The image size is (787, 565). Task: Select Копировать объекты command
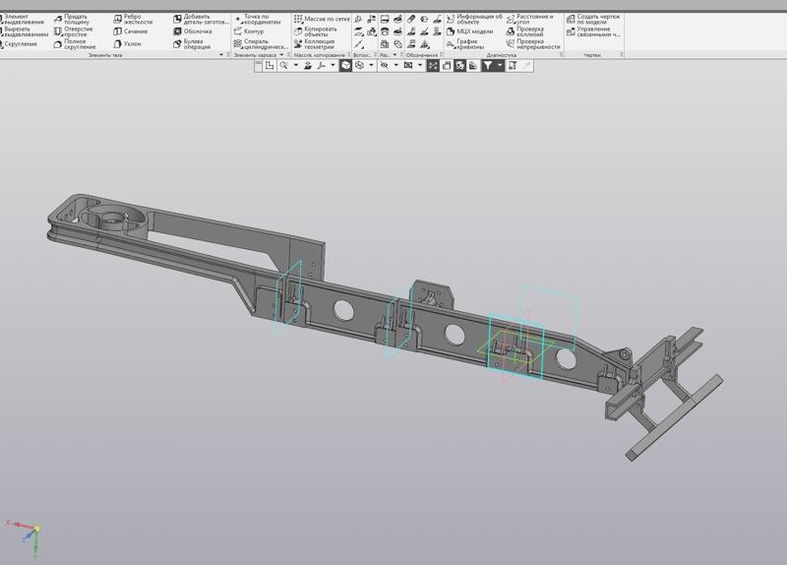[x=316, y=31]
